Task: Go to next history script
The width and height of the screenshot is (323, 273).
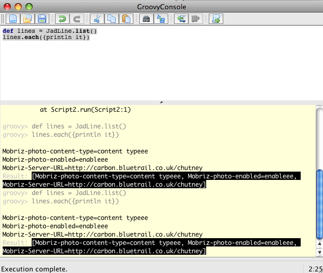Action: [195, 19]
